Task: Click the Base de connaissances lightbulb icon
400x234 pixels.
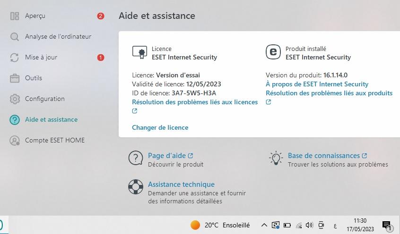Action: (x=276, y=158)
